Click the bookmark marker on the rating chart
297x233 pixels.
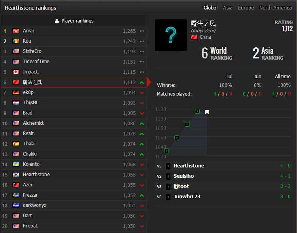[207, 112]
